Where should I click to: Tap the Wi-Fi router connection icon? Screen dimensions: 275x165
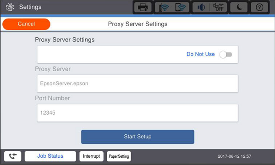(164, 7)
